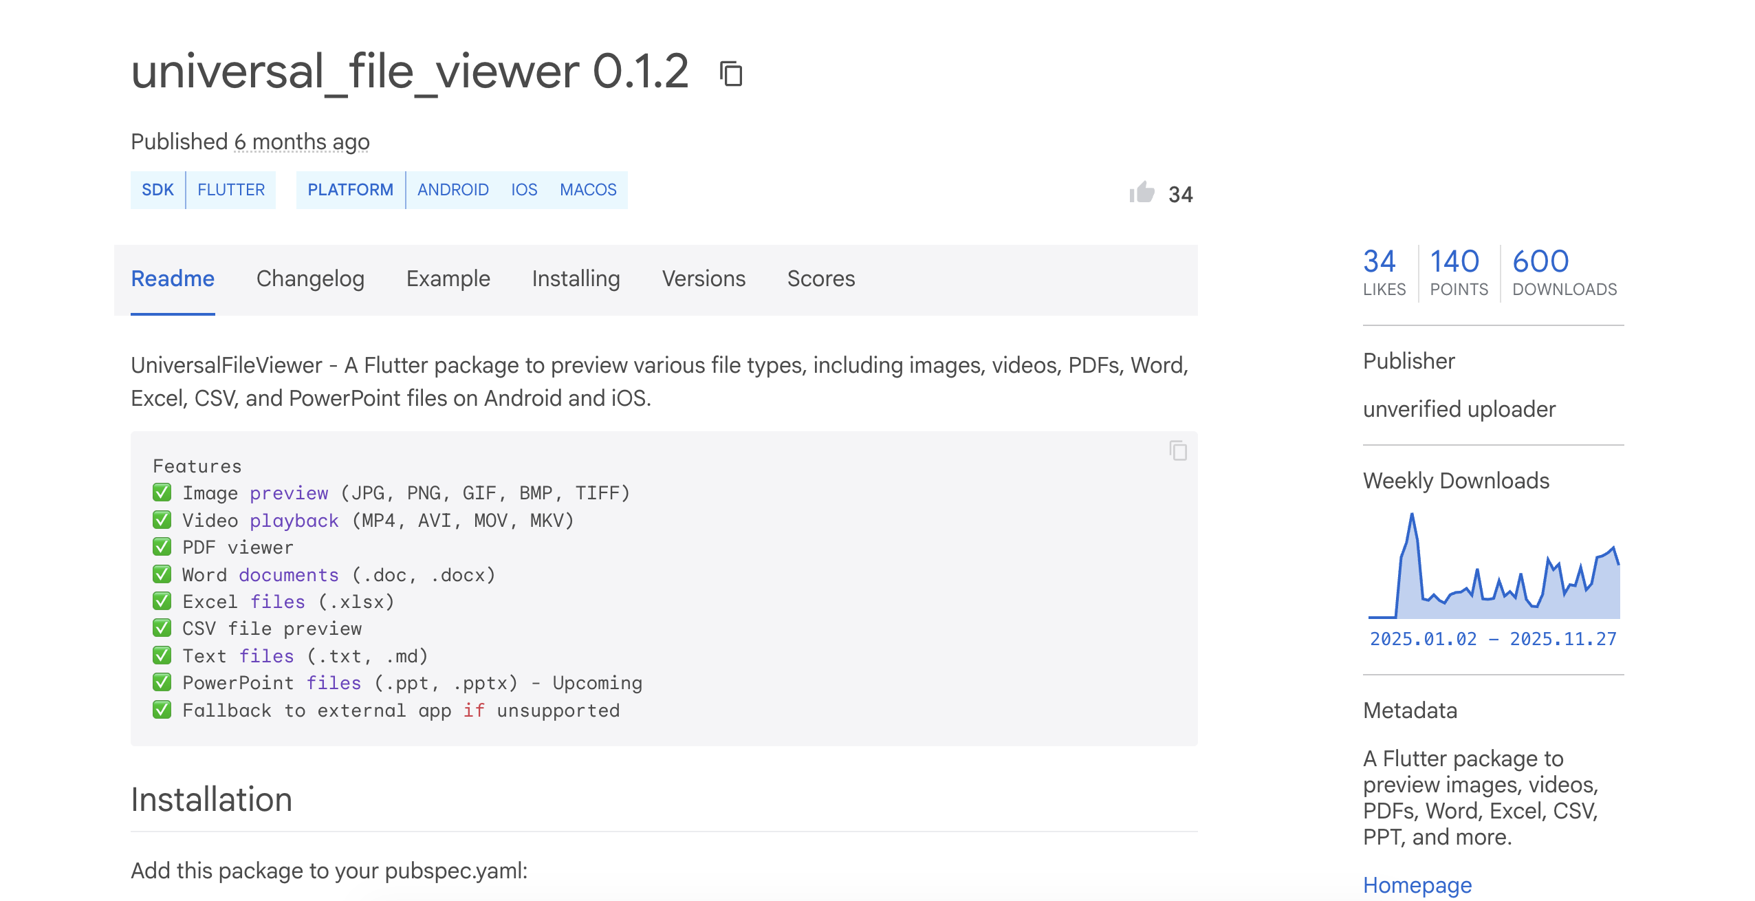The image size is (1755, 901).
Task: Click the Metadata heading
Action: (x=1410, y=710)
